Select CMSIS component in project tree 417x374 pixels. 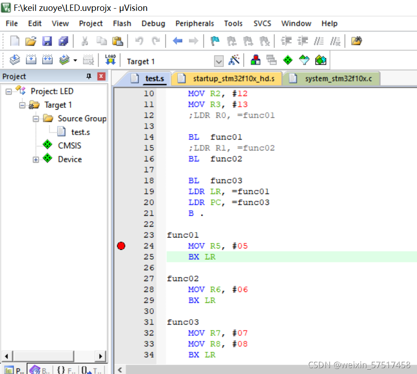point(69,146)
